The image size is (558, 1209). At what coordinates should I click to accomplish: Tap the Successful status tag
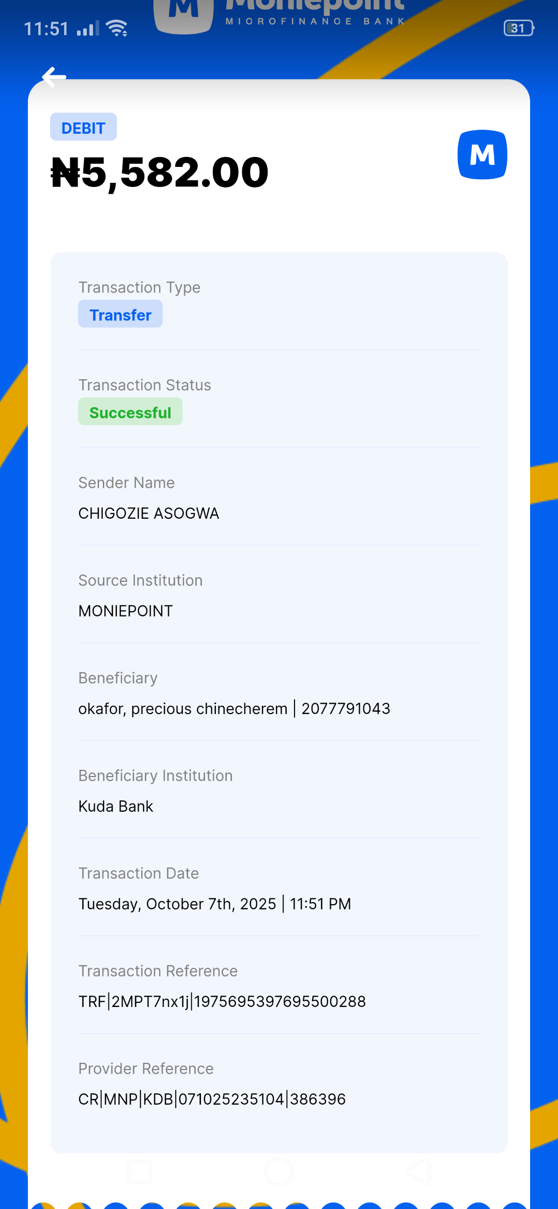[130, 412]
